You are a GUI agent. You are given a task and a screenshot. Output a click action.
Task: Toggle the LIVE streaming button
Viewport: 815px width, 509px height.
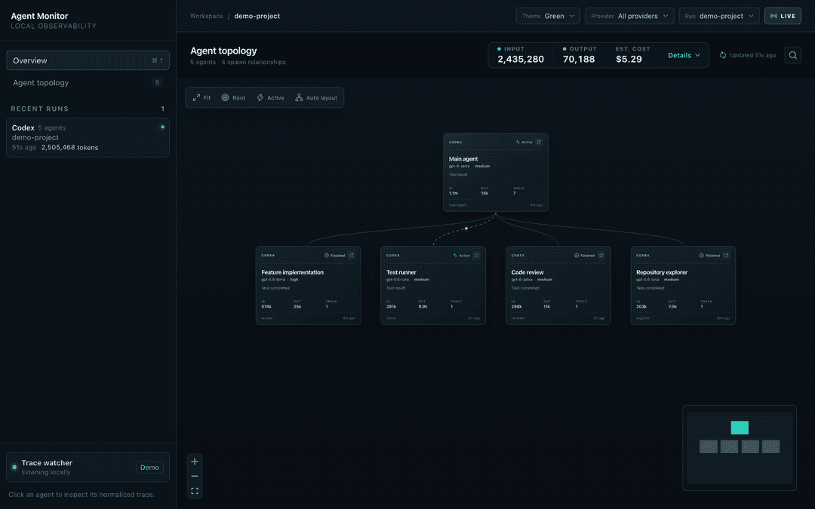coord(783,16)
